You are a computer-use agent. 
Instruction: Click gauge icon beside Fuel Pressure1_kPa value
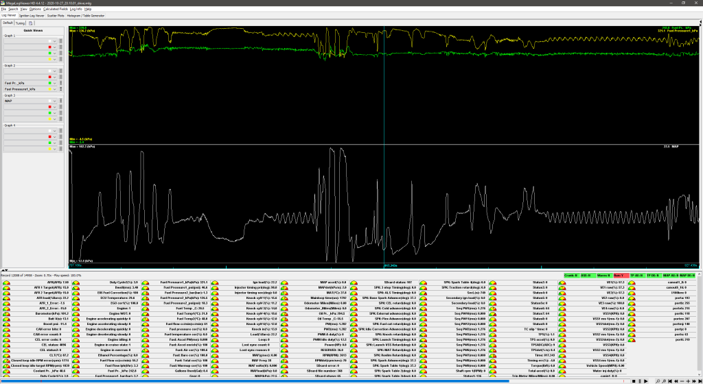coord(146,283)
